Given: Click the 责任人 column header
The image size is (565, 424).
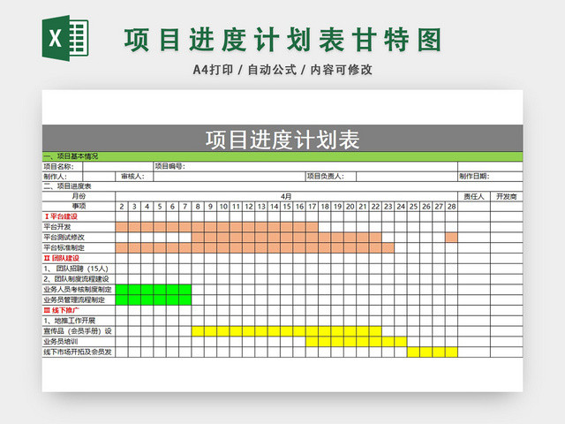Looking at the screenshot, I should click(474, 196).
